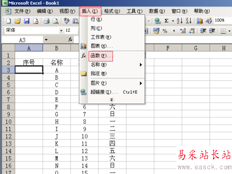This screenshot has height=174, width=232.
Task: Apply Comma style icon
Action: (174, 31)
